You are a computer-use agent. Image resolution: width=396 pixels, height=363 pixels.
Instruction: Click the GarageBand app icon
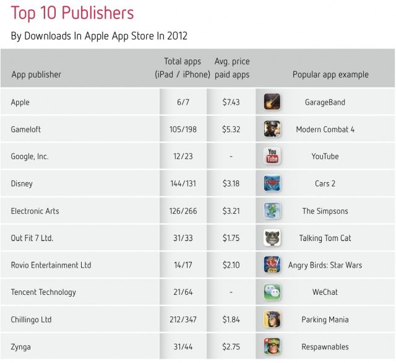272,102
